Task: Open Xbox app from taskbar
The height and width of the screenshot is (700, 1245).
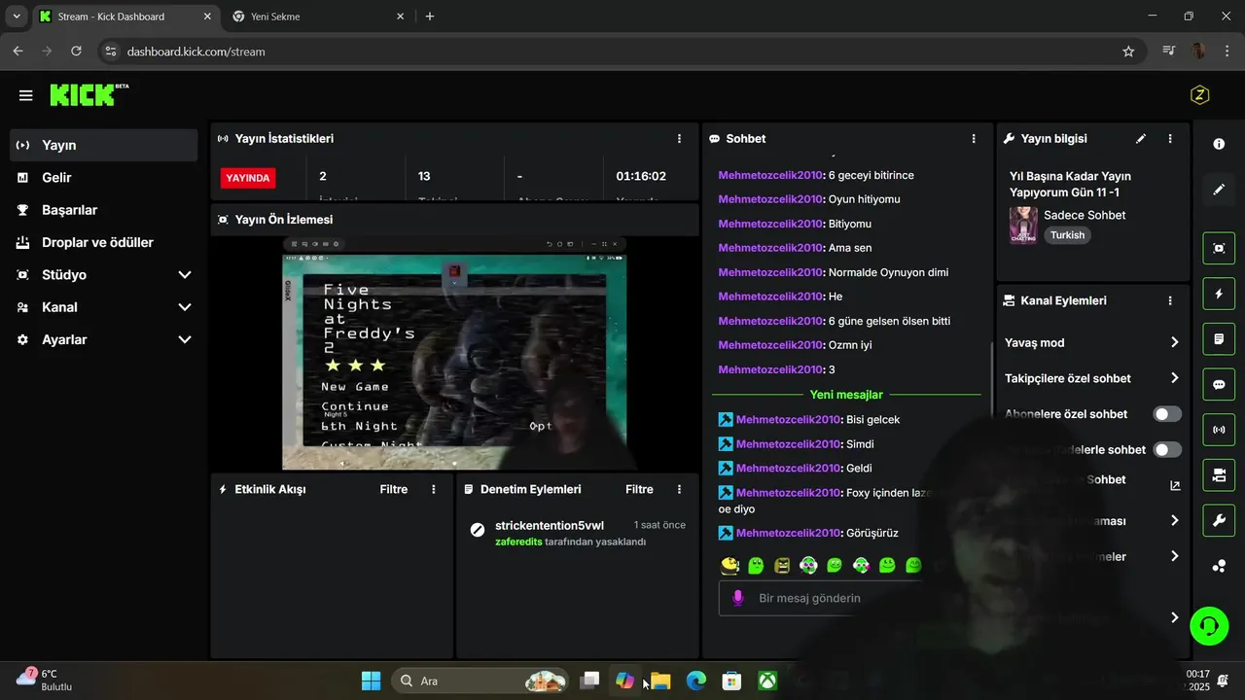Action: pos(768,681)
